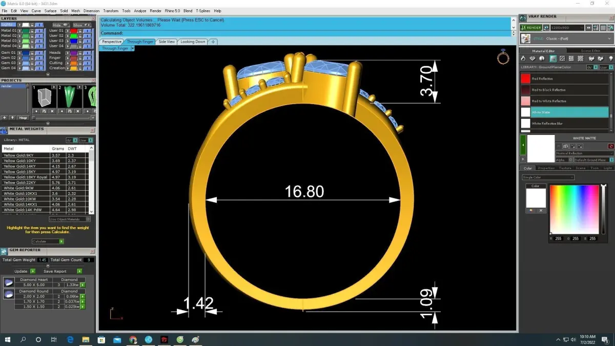Click the color spectrum picker
The height and width of the screenshot is (346, 615).
tap(574, 209)
